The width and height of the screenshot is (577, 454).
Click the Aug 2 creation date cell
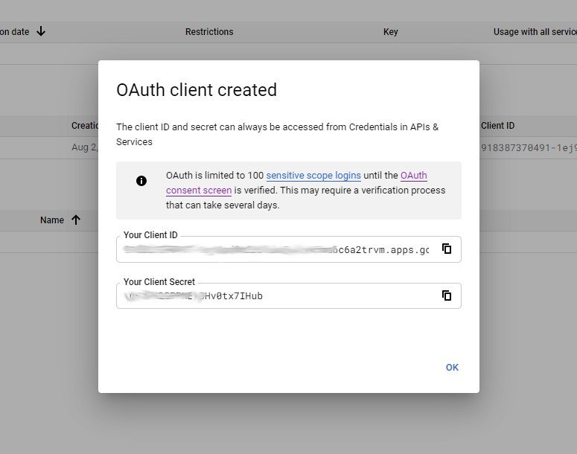[x=85, y=147]
